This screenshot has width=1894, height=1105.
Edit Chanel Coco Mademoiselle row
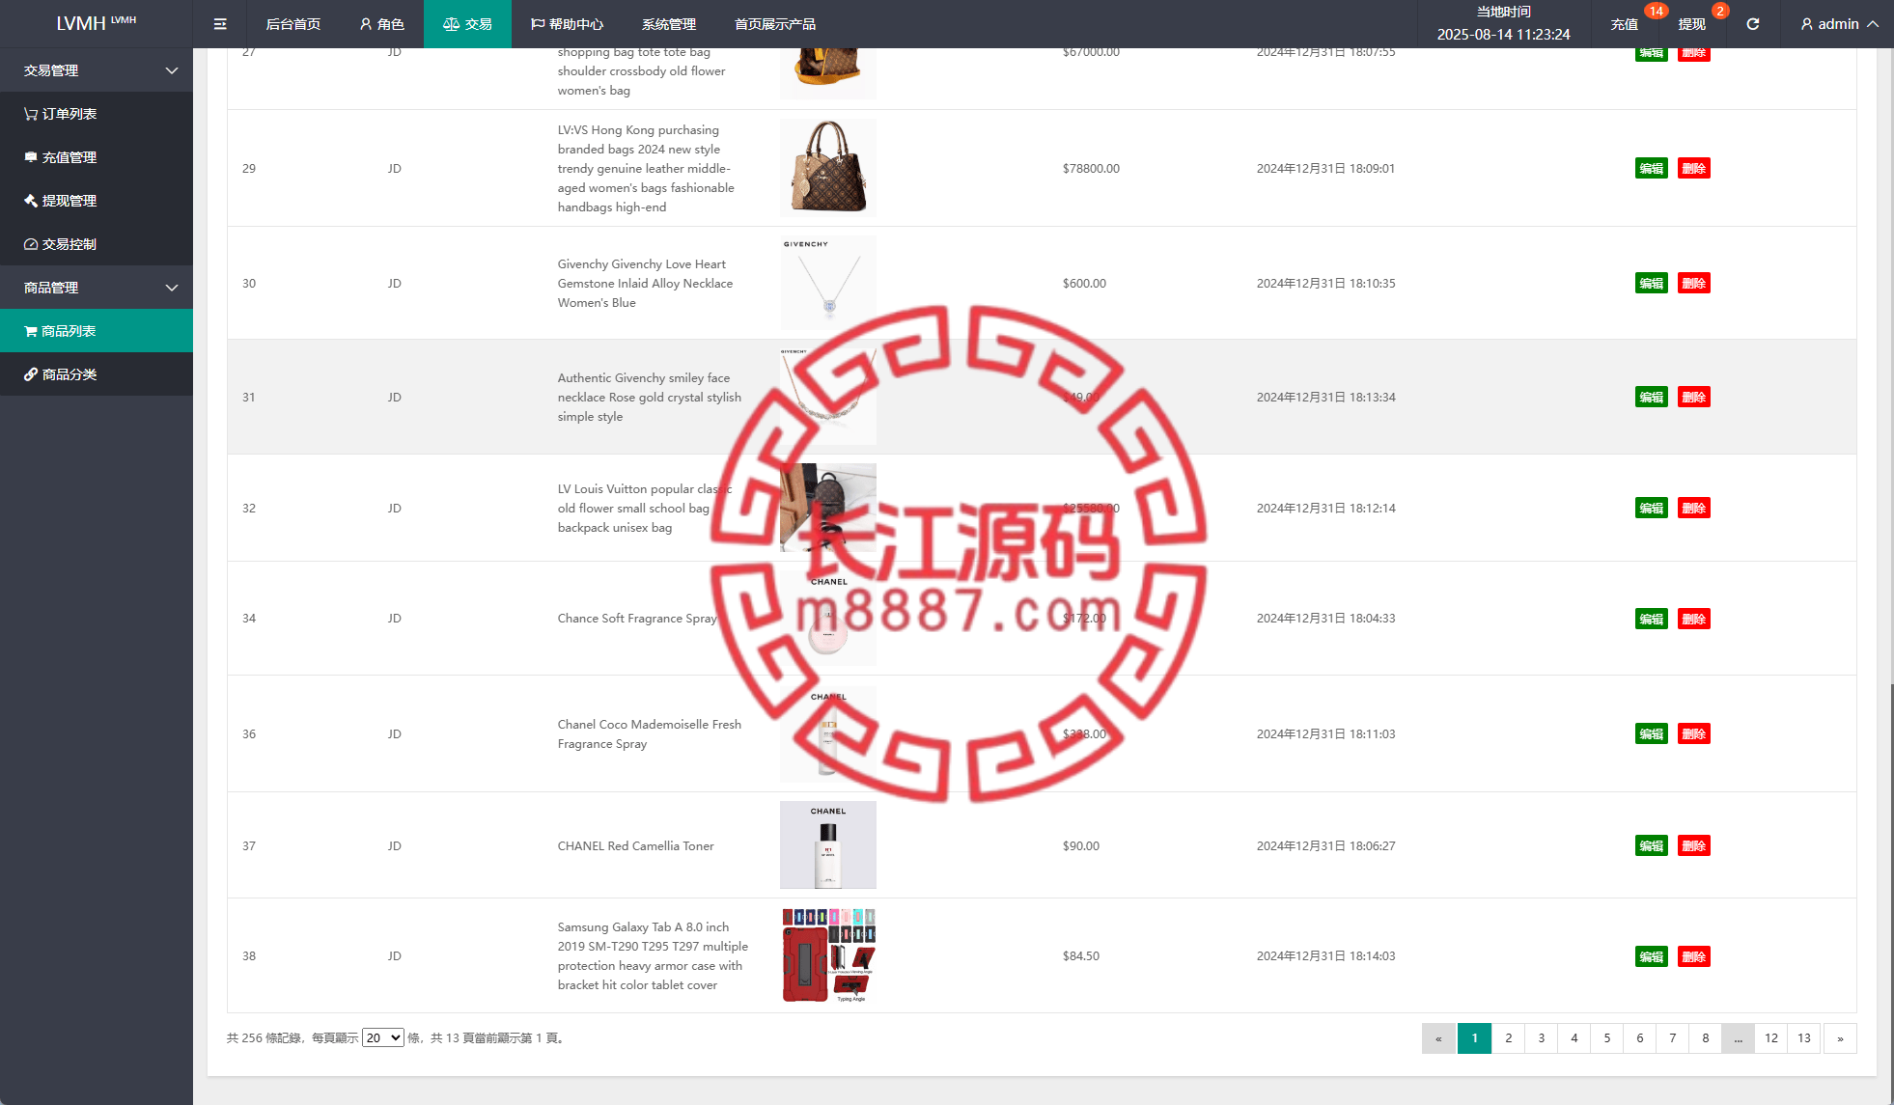click(1652, 733)
